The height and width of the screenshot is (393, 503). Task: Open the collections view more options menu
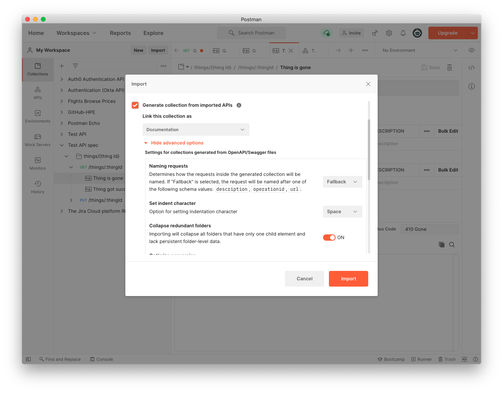(163, 66)
